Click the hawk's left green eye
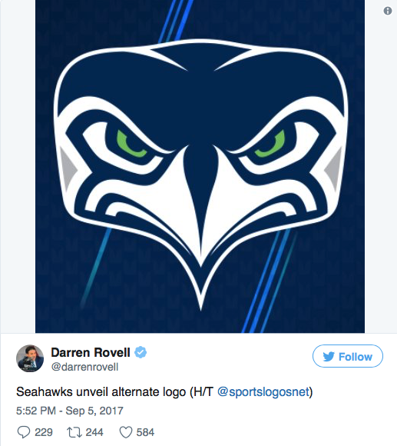Image resolution: width=397 pixels, height=446 pixels. [131, 144]
